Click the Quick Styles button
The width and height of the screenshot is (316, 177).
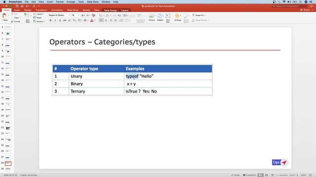(x=186, y=18)
